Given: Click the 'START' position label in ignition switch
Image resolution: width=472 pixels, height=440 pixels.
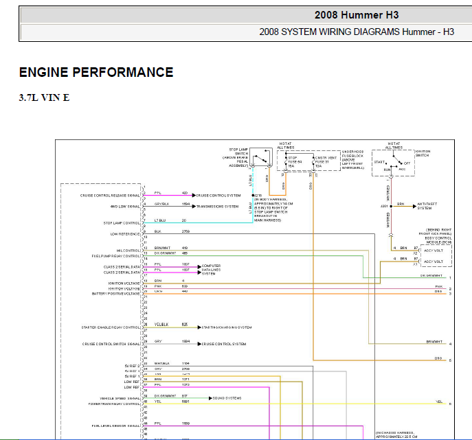Looking at the screenshot, I should tap(379, 162).
